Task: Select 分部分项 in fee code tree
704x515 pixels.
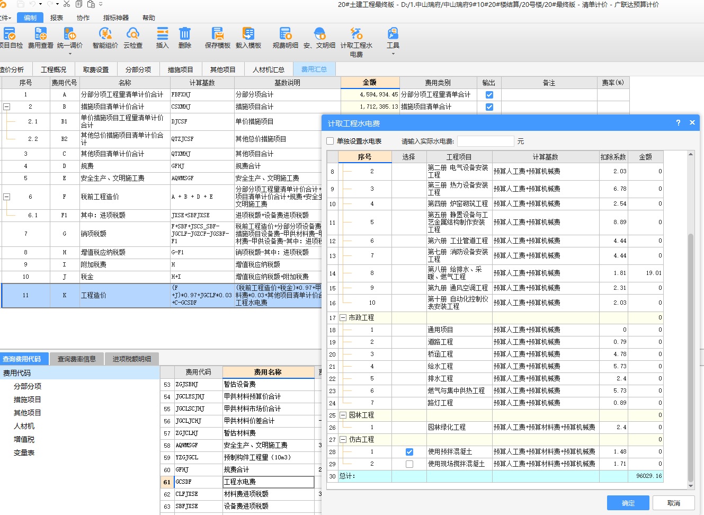Action: tap(28, 386)
